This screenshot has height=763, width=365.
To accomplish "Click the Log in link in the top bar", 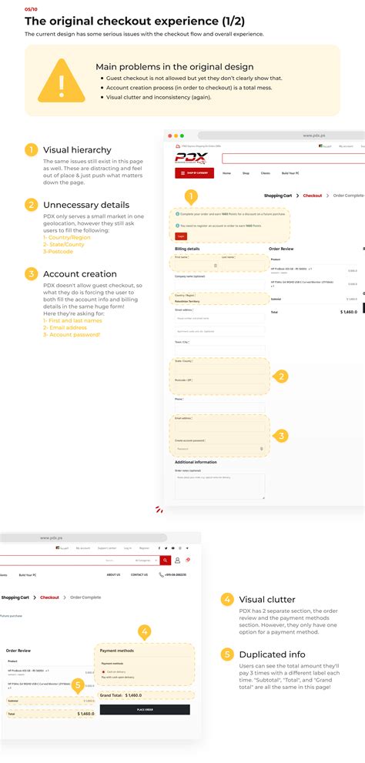I will pos(128,548).
